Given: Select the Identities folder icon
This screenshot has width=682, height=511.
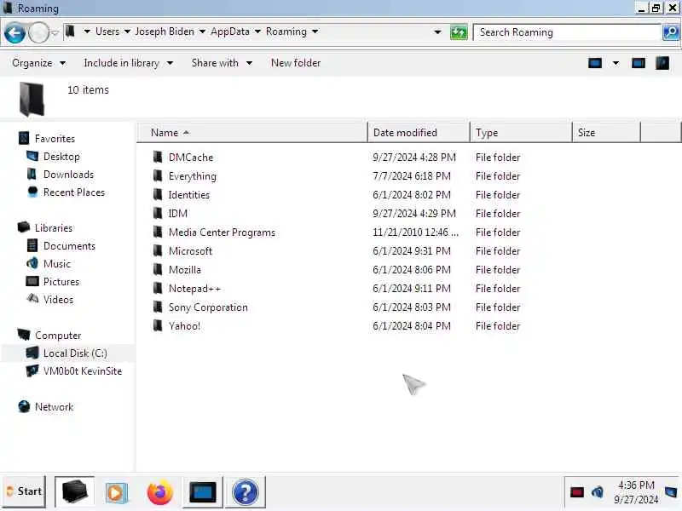Looking at the screenshot, I should point(158,194).
